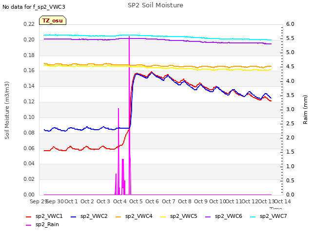312x234 pixels.
Task: Select the sp2_VWC6 legend label
Action: pos(229,216)
